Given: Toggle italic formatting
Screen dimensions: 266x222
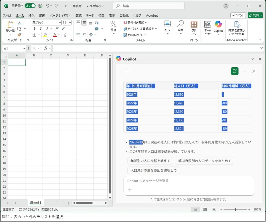Looking at the screenshot, I should pyautogui.click(x=41, y=29).
